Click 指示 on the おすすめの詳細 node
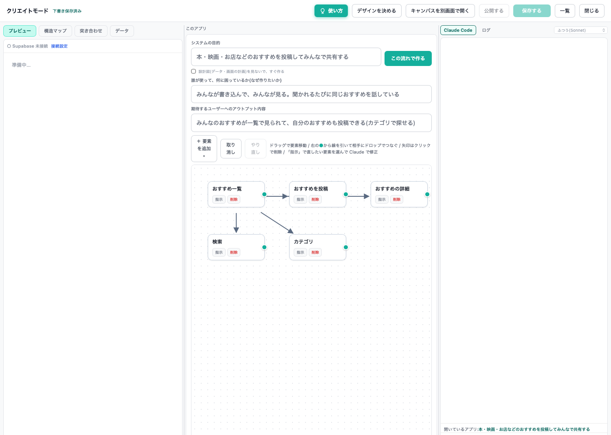This screenshot has height=435, width=611. 382,200
